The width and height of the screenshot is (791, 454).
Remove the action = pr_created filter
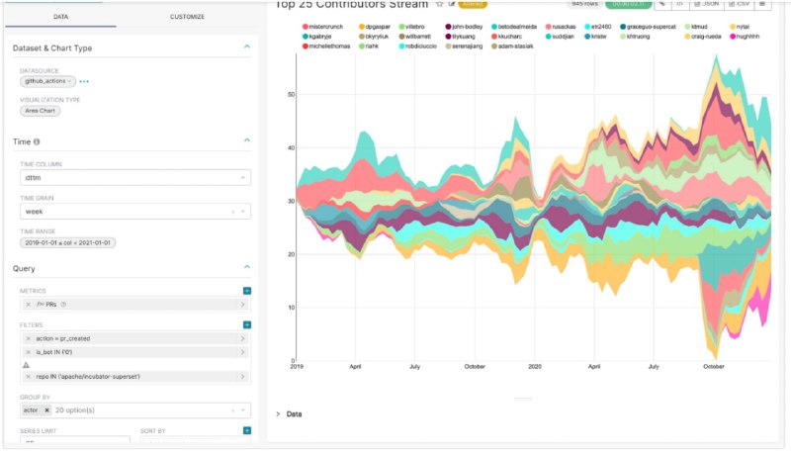[x=29, y=338]
